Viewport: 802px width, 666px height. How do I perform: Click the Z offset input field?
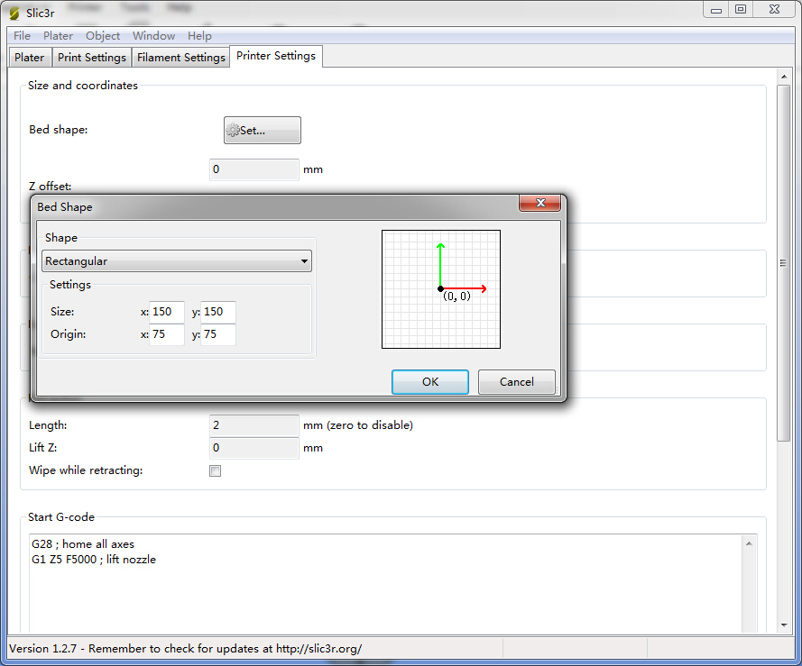(254, 169)
